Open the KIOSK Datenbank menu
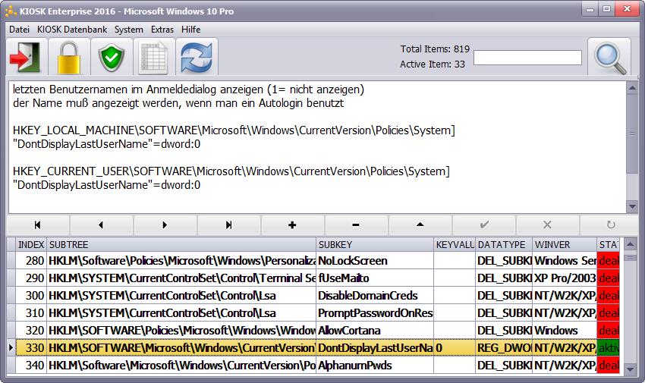 coord(72,30)
